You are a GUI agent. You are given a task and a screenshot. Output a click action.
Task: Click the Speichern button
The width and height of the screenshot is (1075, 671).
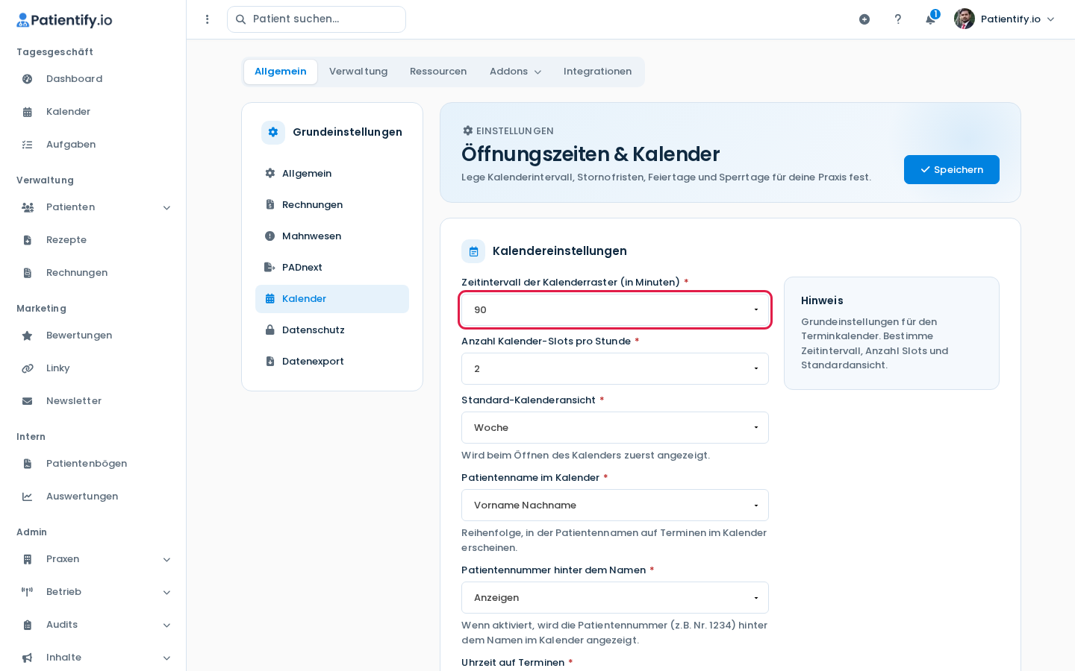952,170
